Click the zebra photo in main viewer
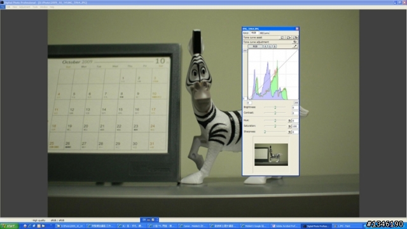The width and height of the screenshot is (407, 229). coord(203,113)
